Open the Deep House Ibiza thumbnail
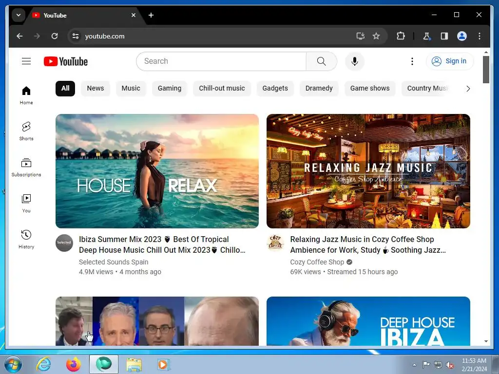499x374 pixels. click(368, 321)
